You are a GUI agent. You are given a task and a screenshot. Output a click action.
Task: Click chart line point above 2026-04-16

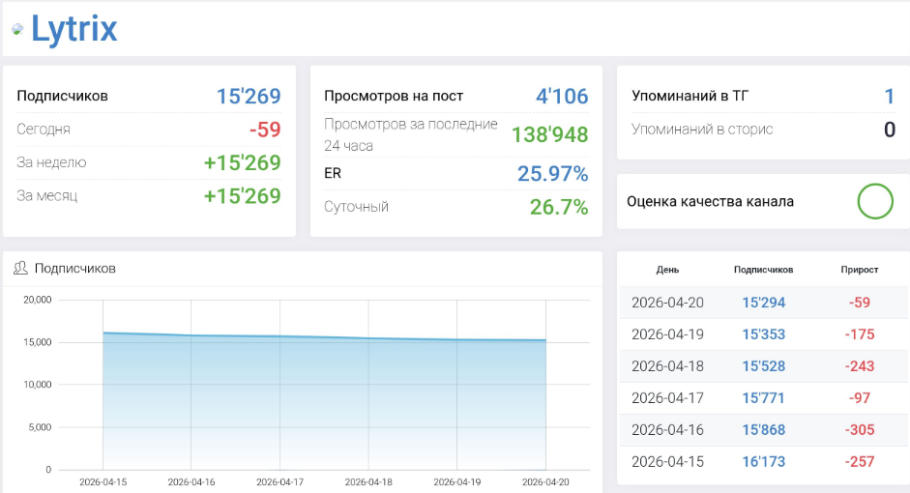tap(191, 335)
